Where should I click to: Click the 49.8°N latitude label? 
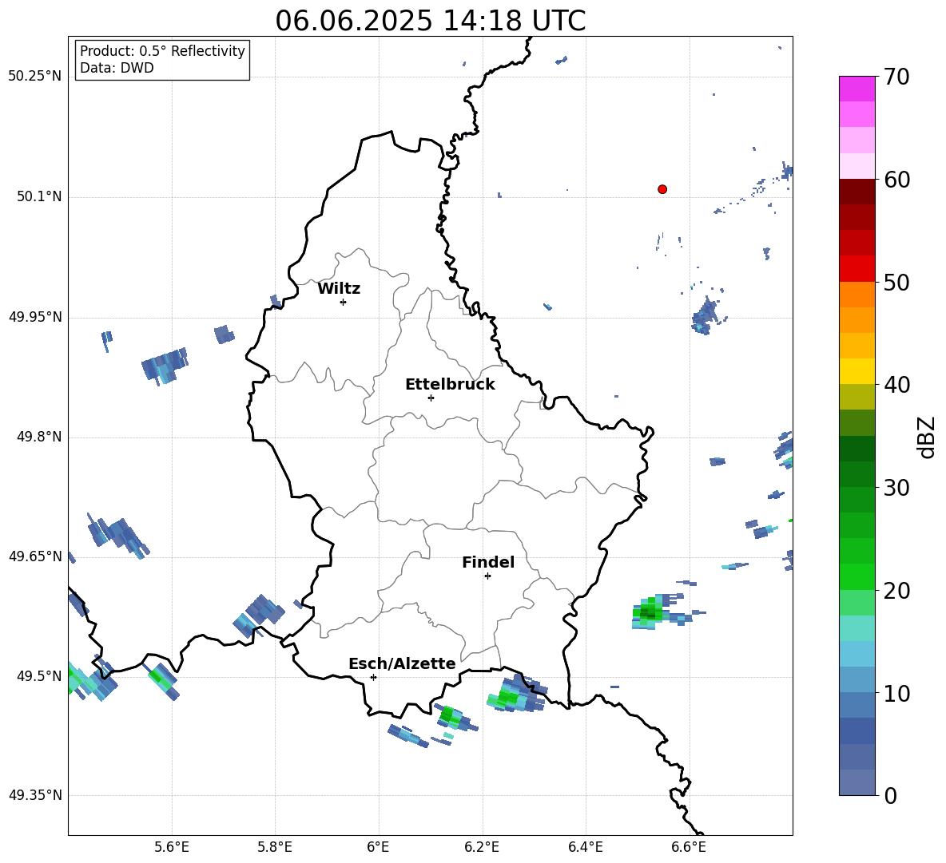(x=39, y=437)
